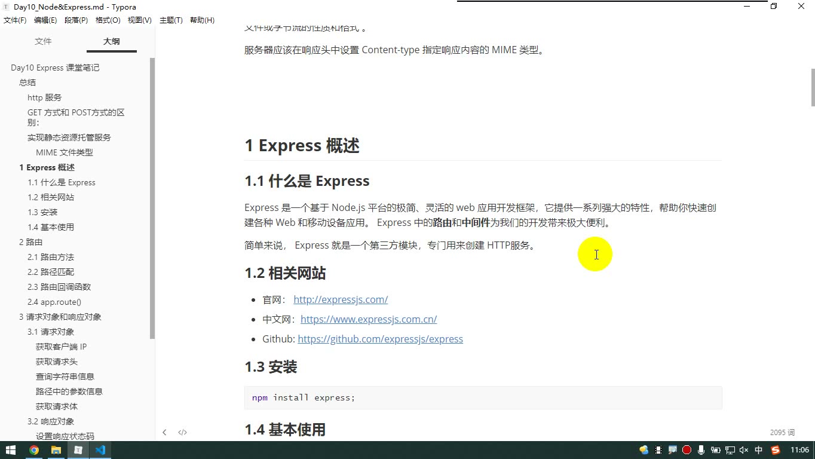The height and width of the screenshot is (459, 815).
Task: Jump to outline item 1.3 安装
Action: click(42, 212)
